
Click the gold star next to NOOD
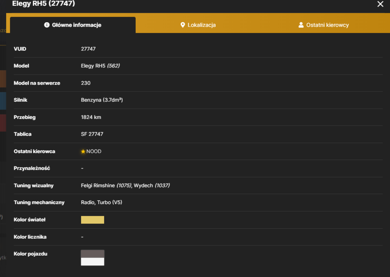tap(83, 151)
